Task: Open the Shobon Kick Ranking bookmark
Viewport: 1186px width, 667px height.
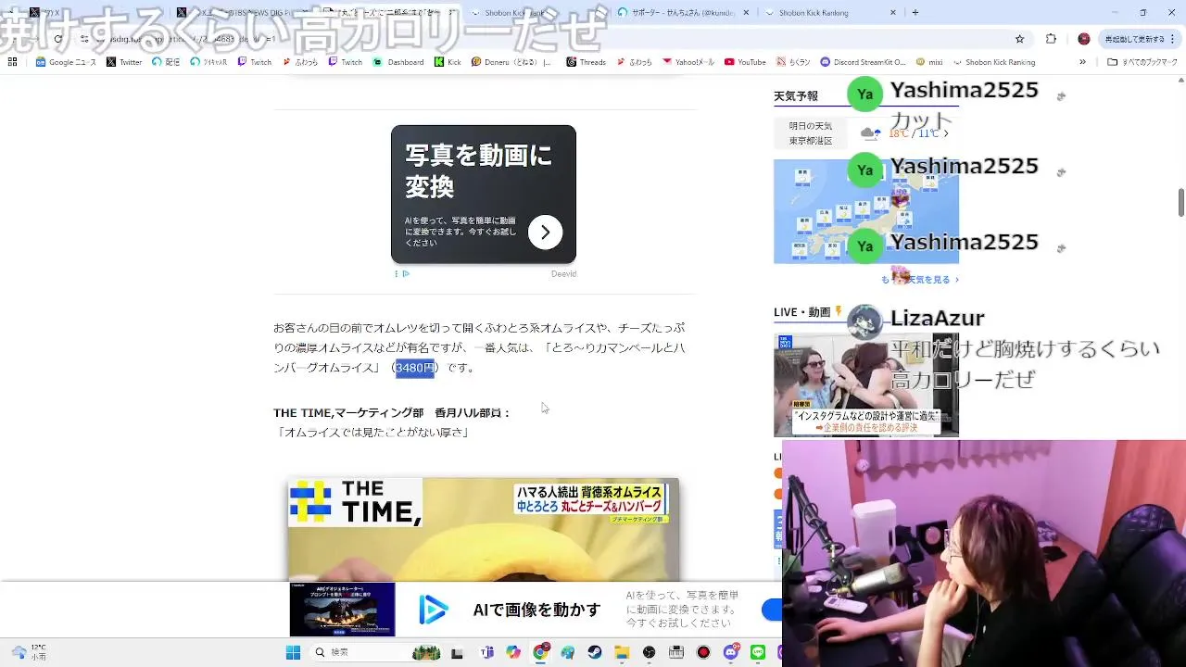Action: pos(993,62)
